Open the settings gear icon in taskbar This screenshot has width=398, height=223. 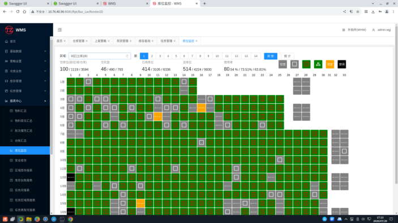[45, 219]
